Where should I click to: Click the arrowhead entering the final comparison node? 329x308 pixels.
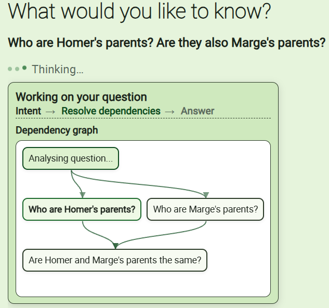115,246
